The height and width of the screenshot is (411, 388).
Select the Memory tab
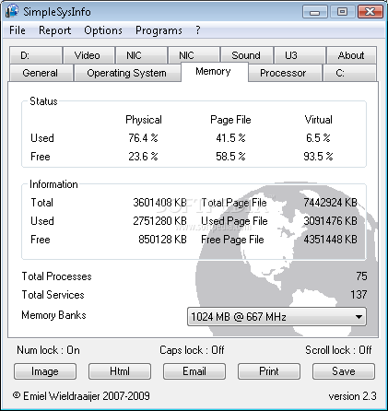[x=215, y=72]
